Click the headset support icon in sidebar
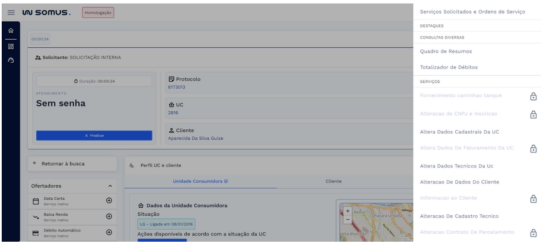Viewport: 545px width, 244px height. click(10, 60)
